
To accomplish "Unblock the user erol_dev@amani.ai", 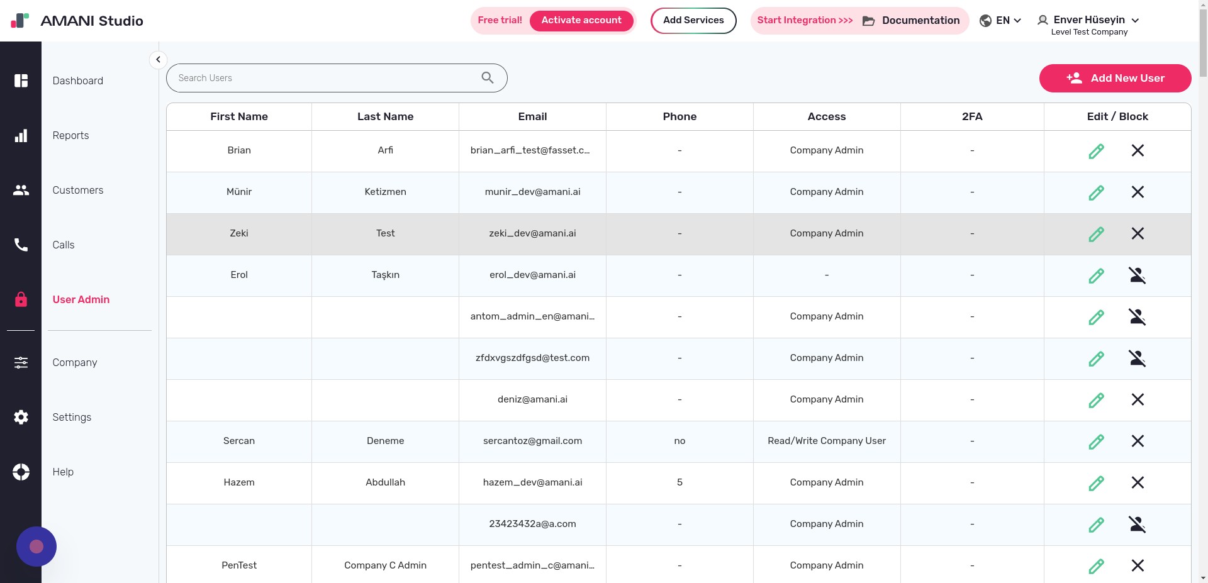I will (1137, 275).
